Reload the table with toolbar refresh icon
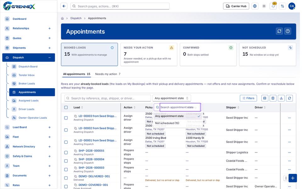Screen dimensions: 302x189 (289, 98)
